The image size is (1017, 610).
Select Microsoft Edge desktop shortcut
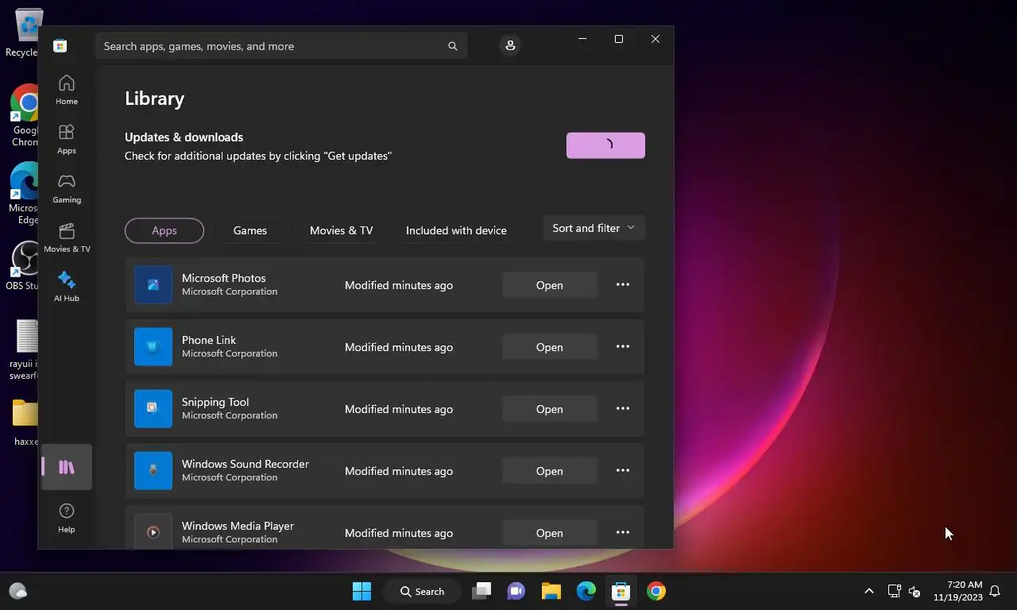pyautogui.click(x=24, y=194)
